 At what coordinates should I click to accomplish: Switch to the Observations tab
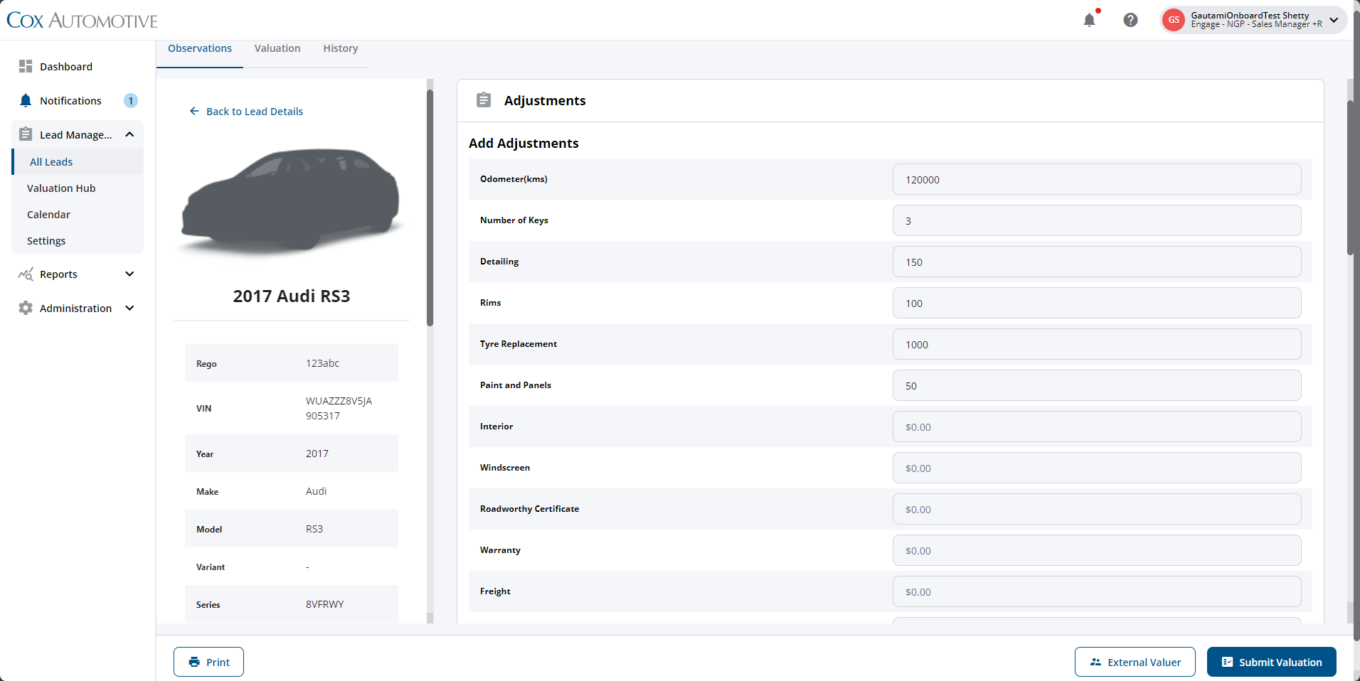pos(200,49)
